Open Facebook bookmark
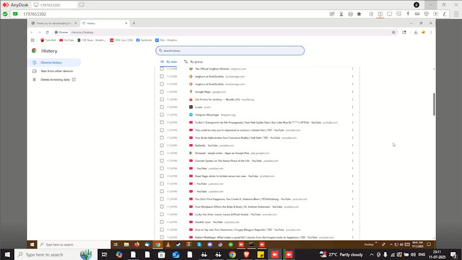The height and width of the screenshot is (260, 462). pyautogui.click(x=144, y=40)
